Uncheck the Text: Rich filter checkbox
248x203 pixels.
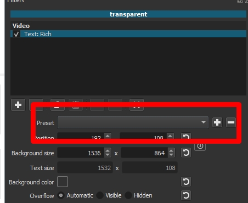tap(16, 34)
